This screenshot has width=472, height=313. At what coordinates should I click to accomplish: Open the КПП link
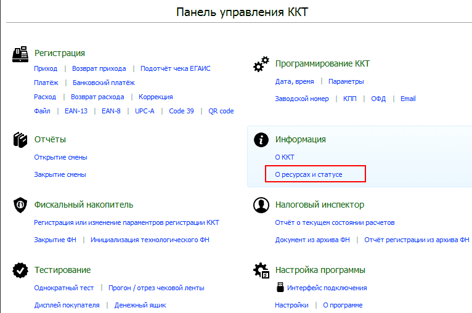pyautogui.click(x=350, y=99)
